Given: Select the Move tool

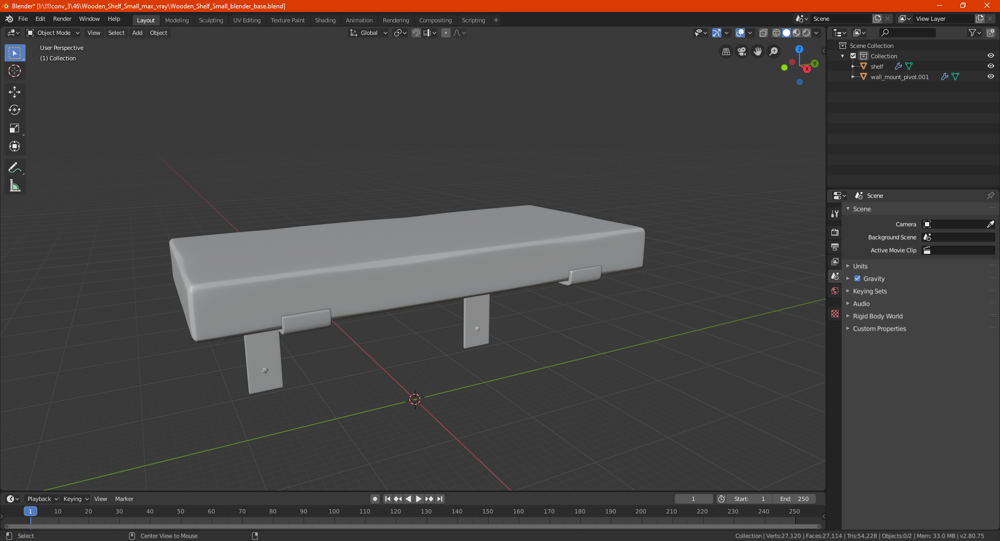Looking at the screenshot, I should click(15, 92).
